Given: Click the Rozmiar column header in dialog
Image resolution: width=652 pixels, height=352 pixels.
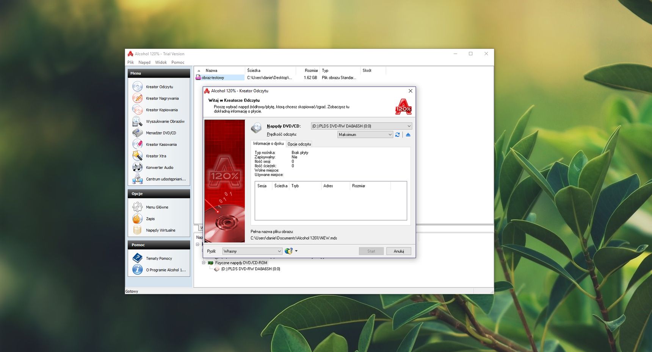Looking at the screenshot, I should tap(370, 186).
